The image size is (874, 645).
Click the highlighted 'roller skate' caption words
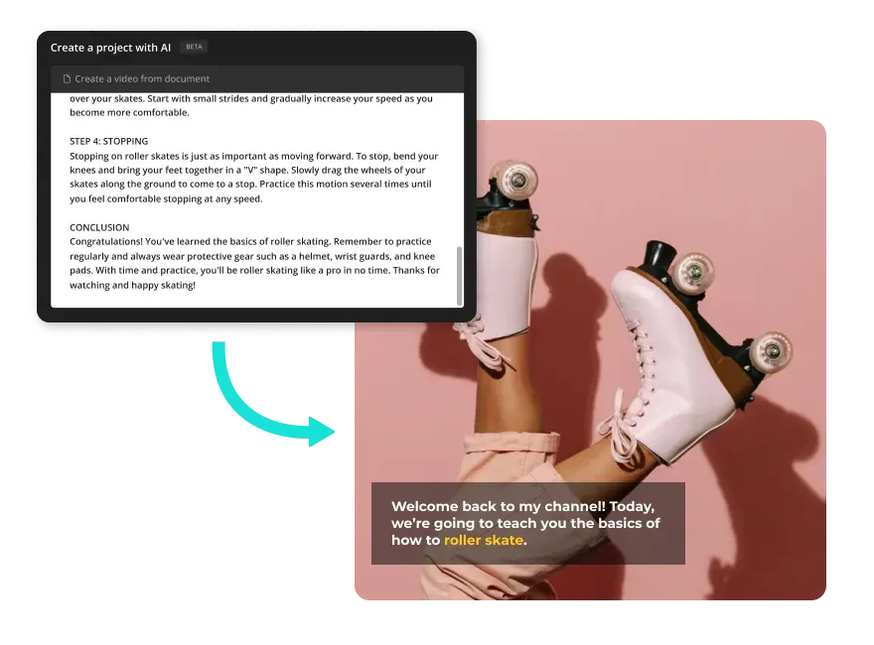484,540
